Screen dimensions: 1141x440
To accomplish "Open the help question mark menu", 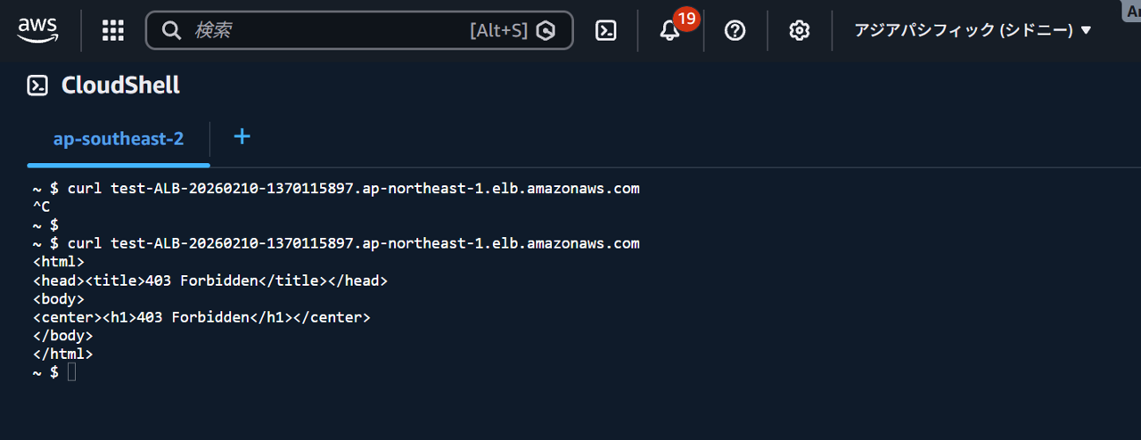I will click(x=735, y=30).
